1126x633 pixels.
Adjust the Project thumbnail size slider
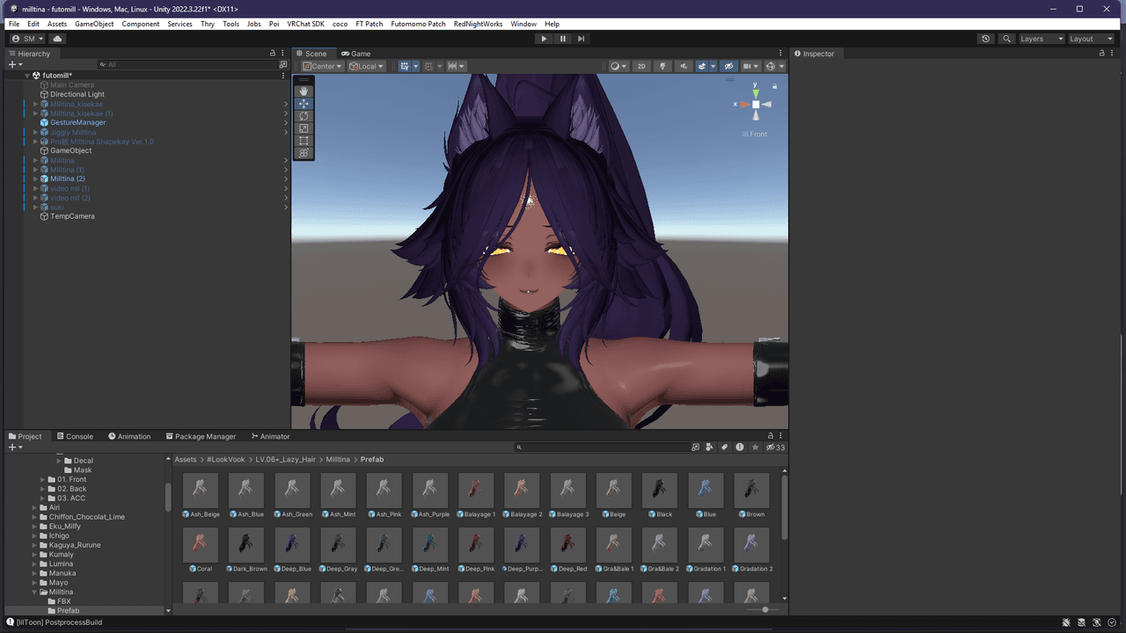(x=764, y=609)
